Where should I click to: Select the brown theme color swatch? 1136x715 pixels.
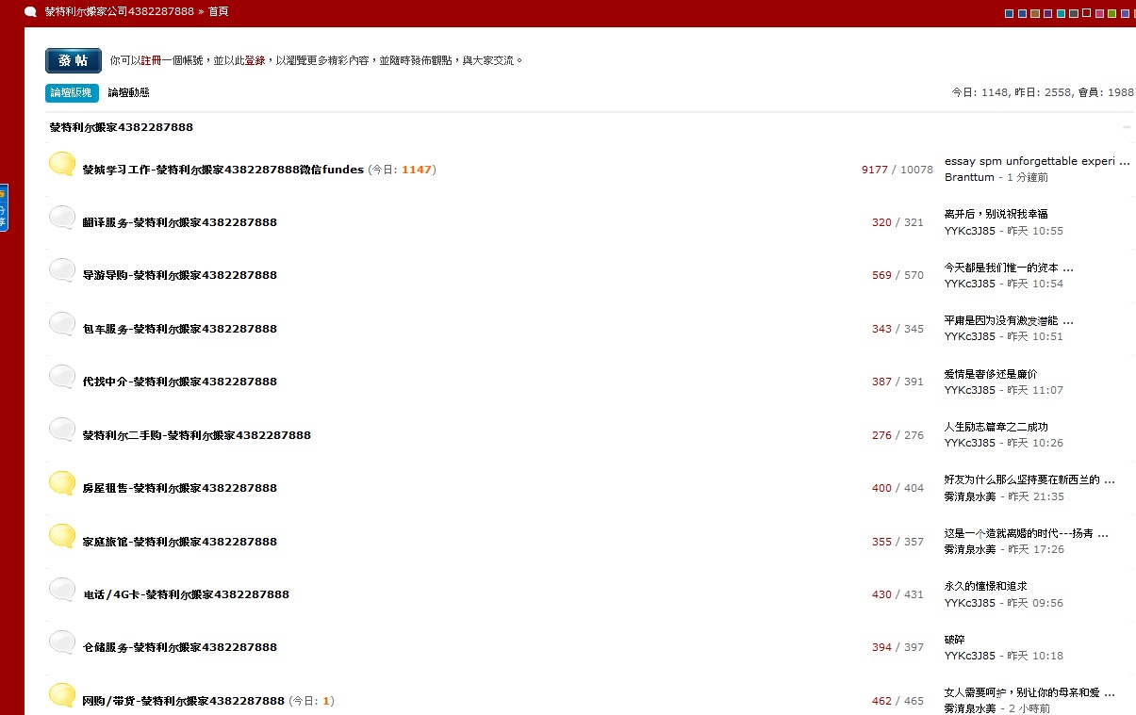1035,13
